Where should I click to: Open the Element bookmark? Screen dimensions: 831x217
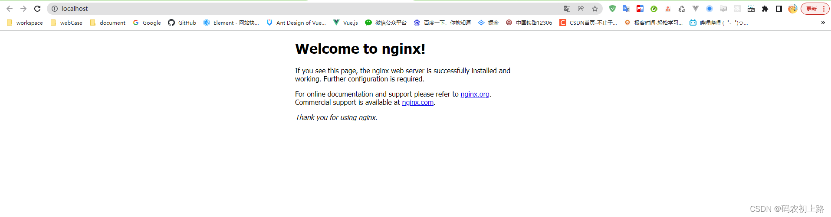pyautogui.click(x=231, y=23)
